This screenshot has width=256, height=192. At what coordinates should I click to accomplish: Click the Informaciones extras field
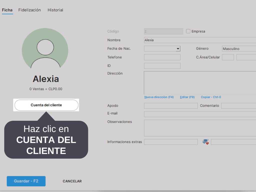pyautogui.click(x=171, y=142)
